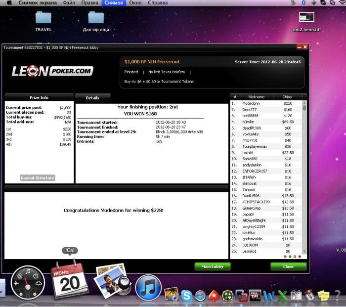Select player deadlift300 row

point(266,128)
